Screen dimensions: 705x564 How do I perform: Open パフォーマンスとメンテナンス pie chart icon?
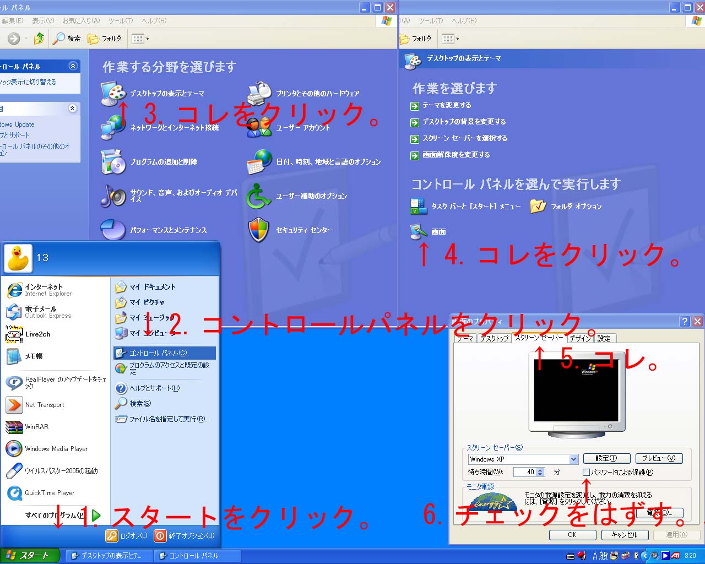point(113,230)
